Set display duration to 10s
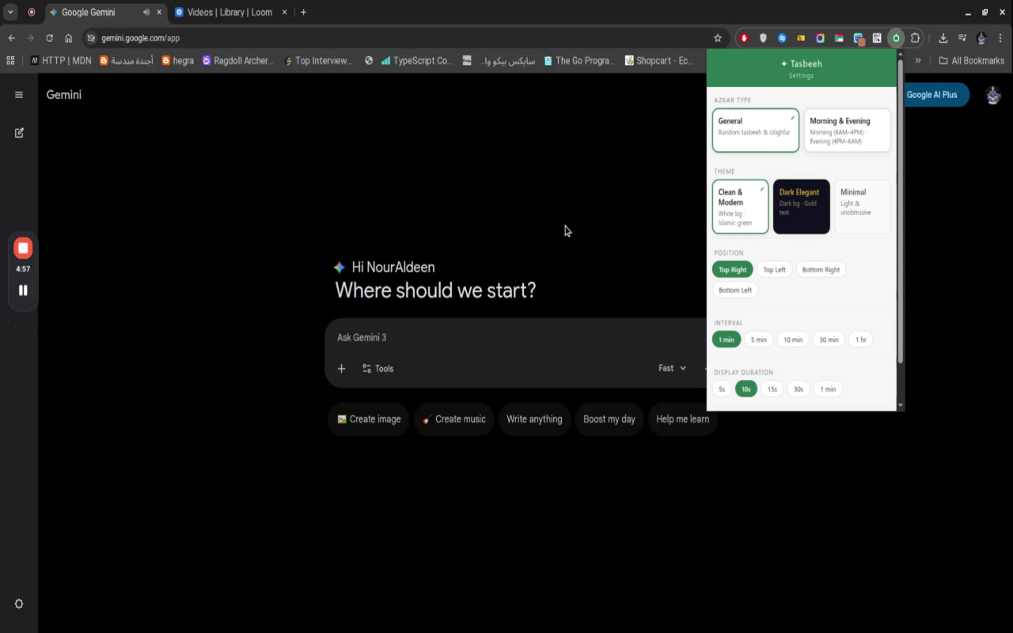1013x633 pixels. [746, 389]
